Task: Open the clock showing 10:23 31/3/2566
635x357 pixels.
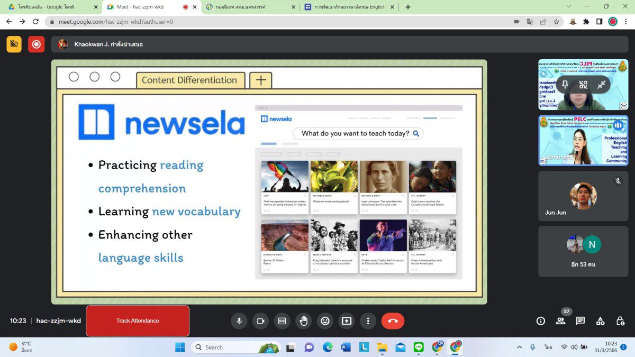Action: point(605,347)
